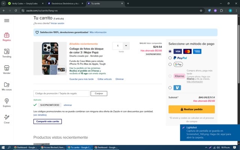Show hidden system tray icons
This screenshot has height=150, width=240.
click(x=206, y=147)
